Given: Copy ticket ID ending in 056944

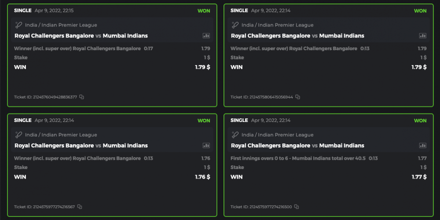Looking at the screenshot, I should pos(298,97).
